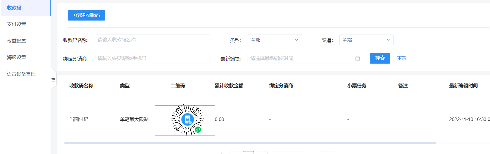Click the 0.00 amount cell
The height and width of the screenshot is (154, 490).
(x=220, y=119)
